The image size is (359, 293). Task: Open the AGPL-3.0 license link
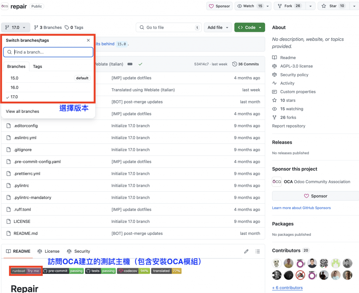tap(296, 66)
